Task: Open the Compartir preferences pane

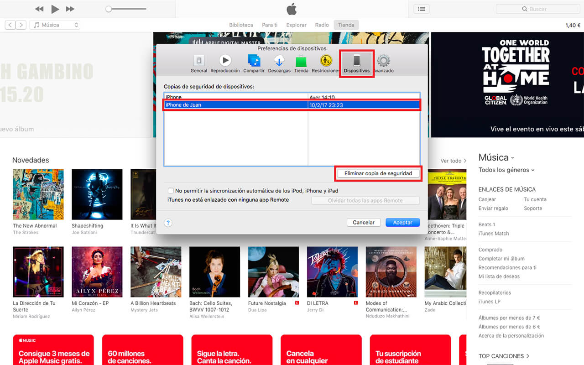Action: 254,64
